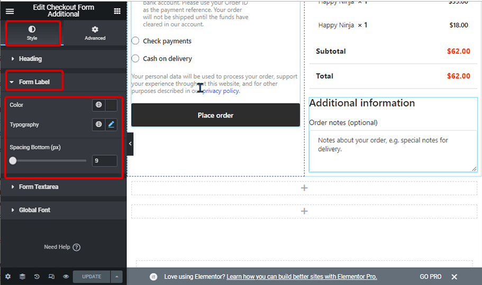The width and height of the screenshot is (482, 285).
Task: Click the Typography label
Action: (x=24, y=125)
